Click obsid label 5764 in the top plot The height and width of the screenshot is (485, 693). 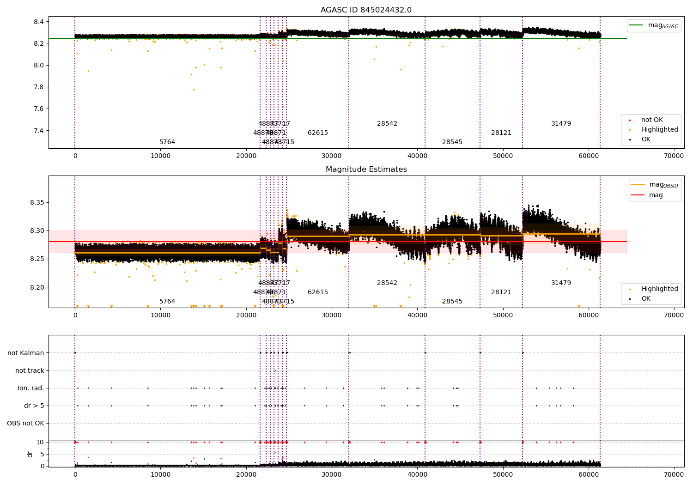coord(167,142)
